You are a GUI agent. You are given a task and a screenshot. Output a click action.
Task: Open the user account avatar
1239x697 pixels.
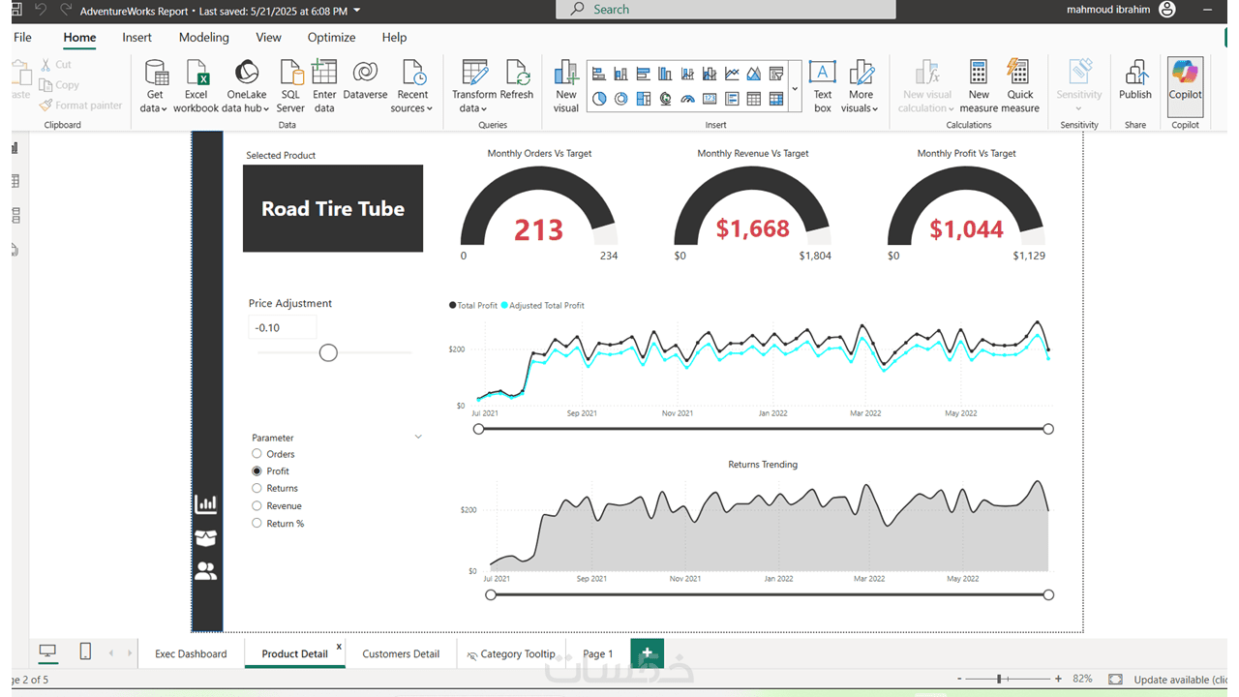(1167, 10)
